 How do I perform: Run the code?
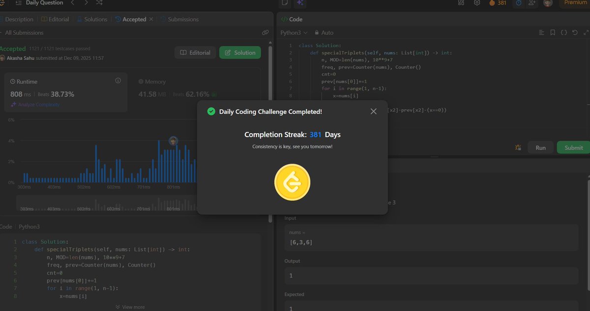coord(540,147)
